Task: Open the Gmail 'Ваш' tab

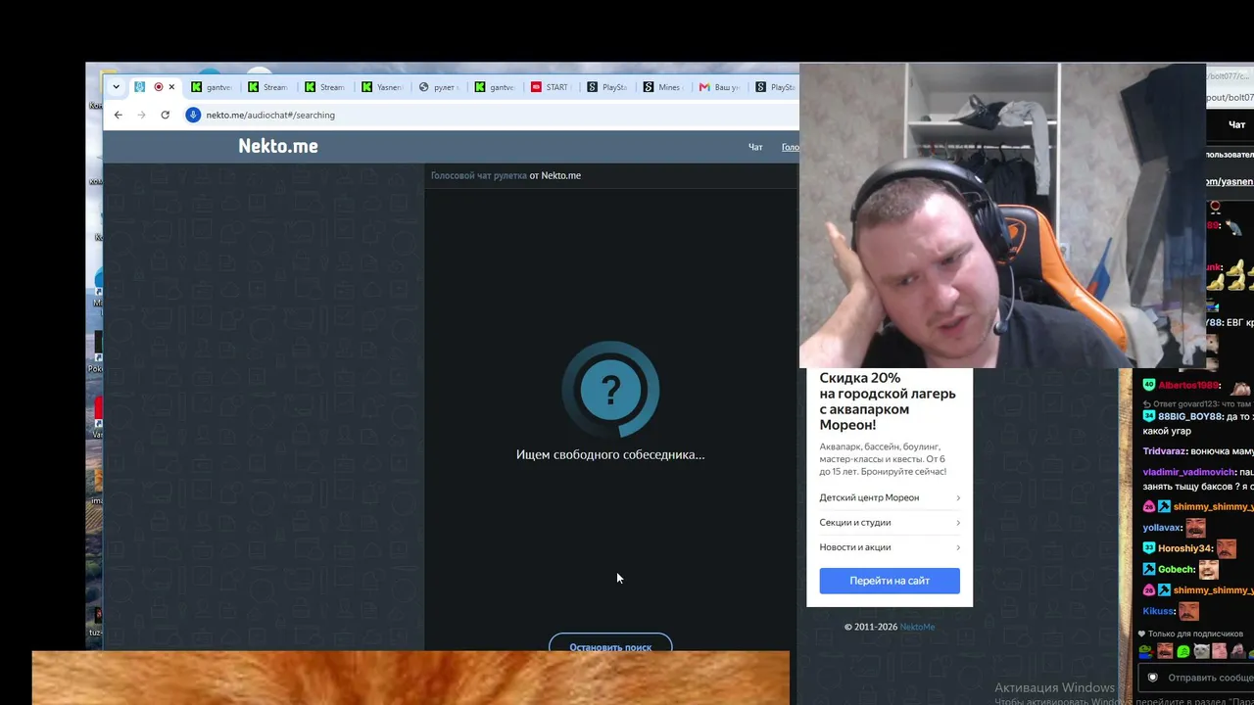Action: [721, 87]
